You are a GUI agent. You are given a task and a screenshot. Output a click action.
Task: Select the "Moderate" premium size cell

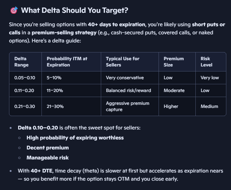coord(174,90)
